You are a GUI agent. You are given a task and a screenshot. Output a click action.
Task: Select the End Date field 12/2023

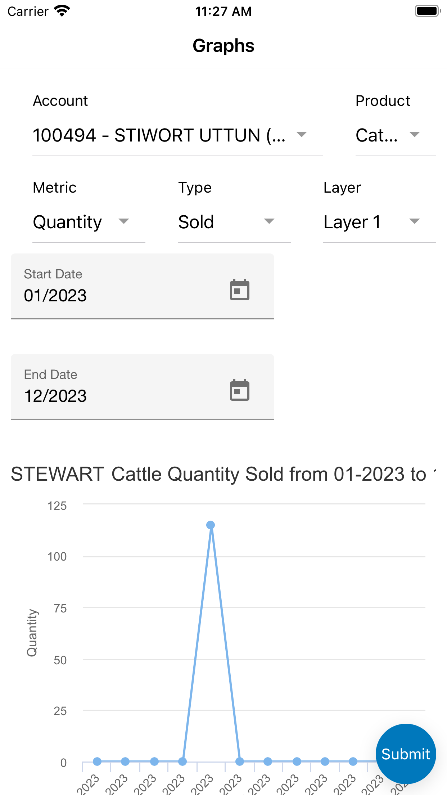pos(143,387)
